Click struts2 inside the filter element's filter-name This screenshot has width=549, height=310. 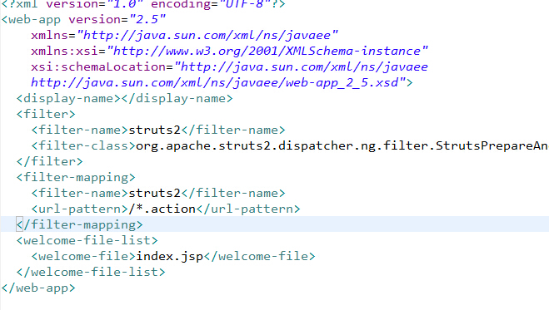click(154, 130)
